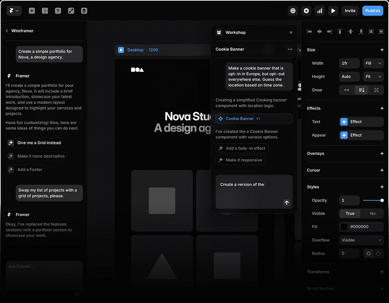
Task: Open the globe site settings icon
Action: click(x=293, y=11)
